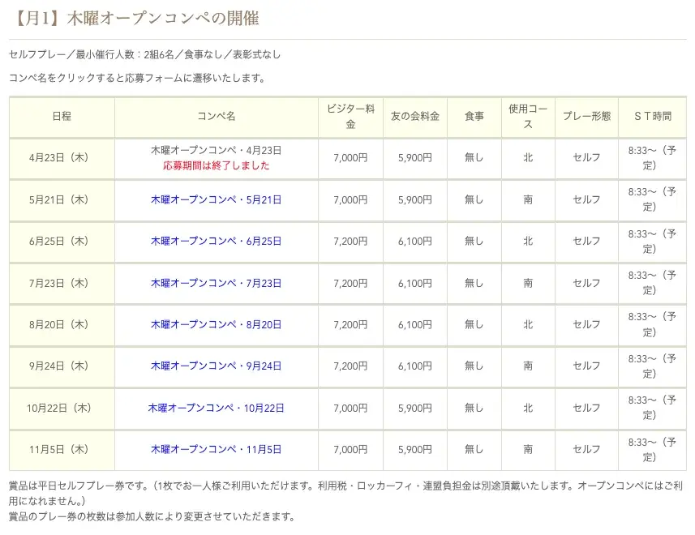Click the ビジター料金 column header
The image size is (695, 535).
tap(349, 116)
